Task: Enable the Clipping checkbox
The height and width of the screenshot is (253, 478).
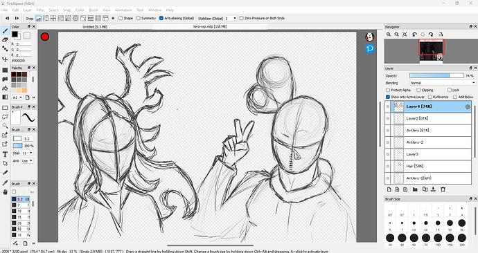Action: pos(418,90)
